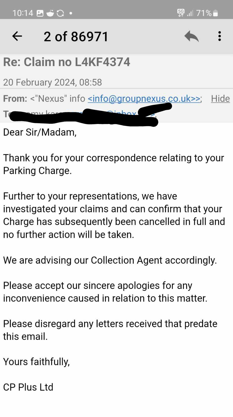Tap the picture notification icon in status bar

tap(40, 13)
